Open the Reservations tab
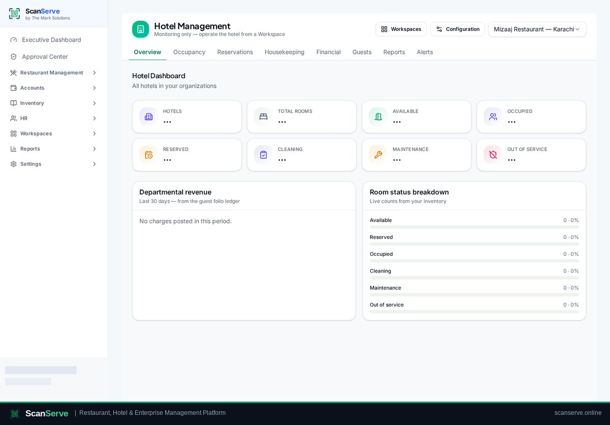The width and height of the screenshot is (610, 425). tap(235, 52)
